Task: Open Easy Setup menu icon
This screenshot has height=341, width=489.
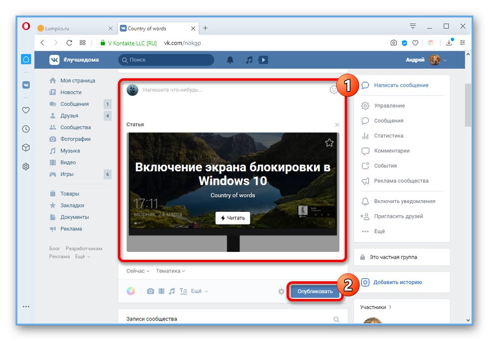Action: tap(462, 43)
